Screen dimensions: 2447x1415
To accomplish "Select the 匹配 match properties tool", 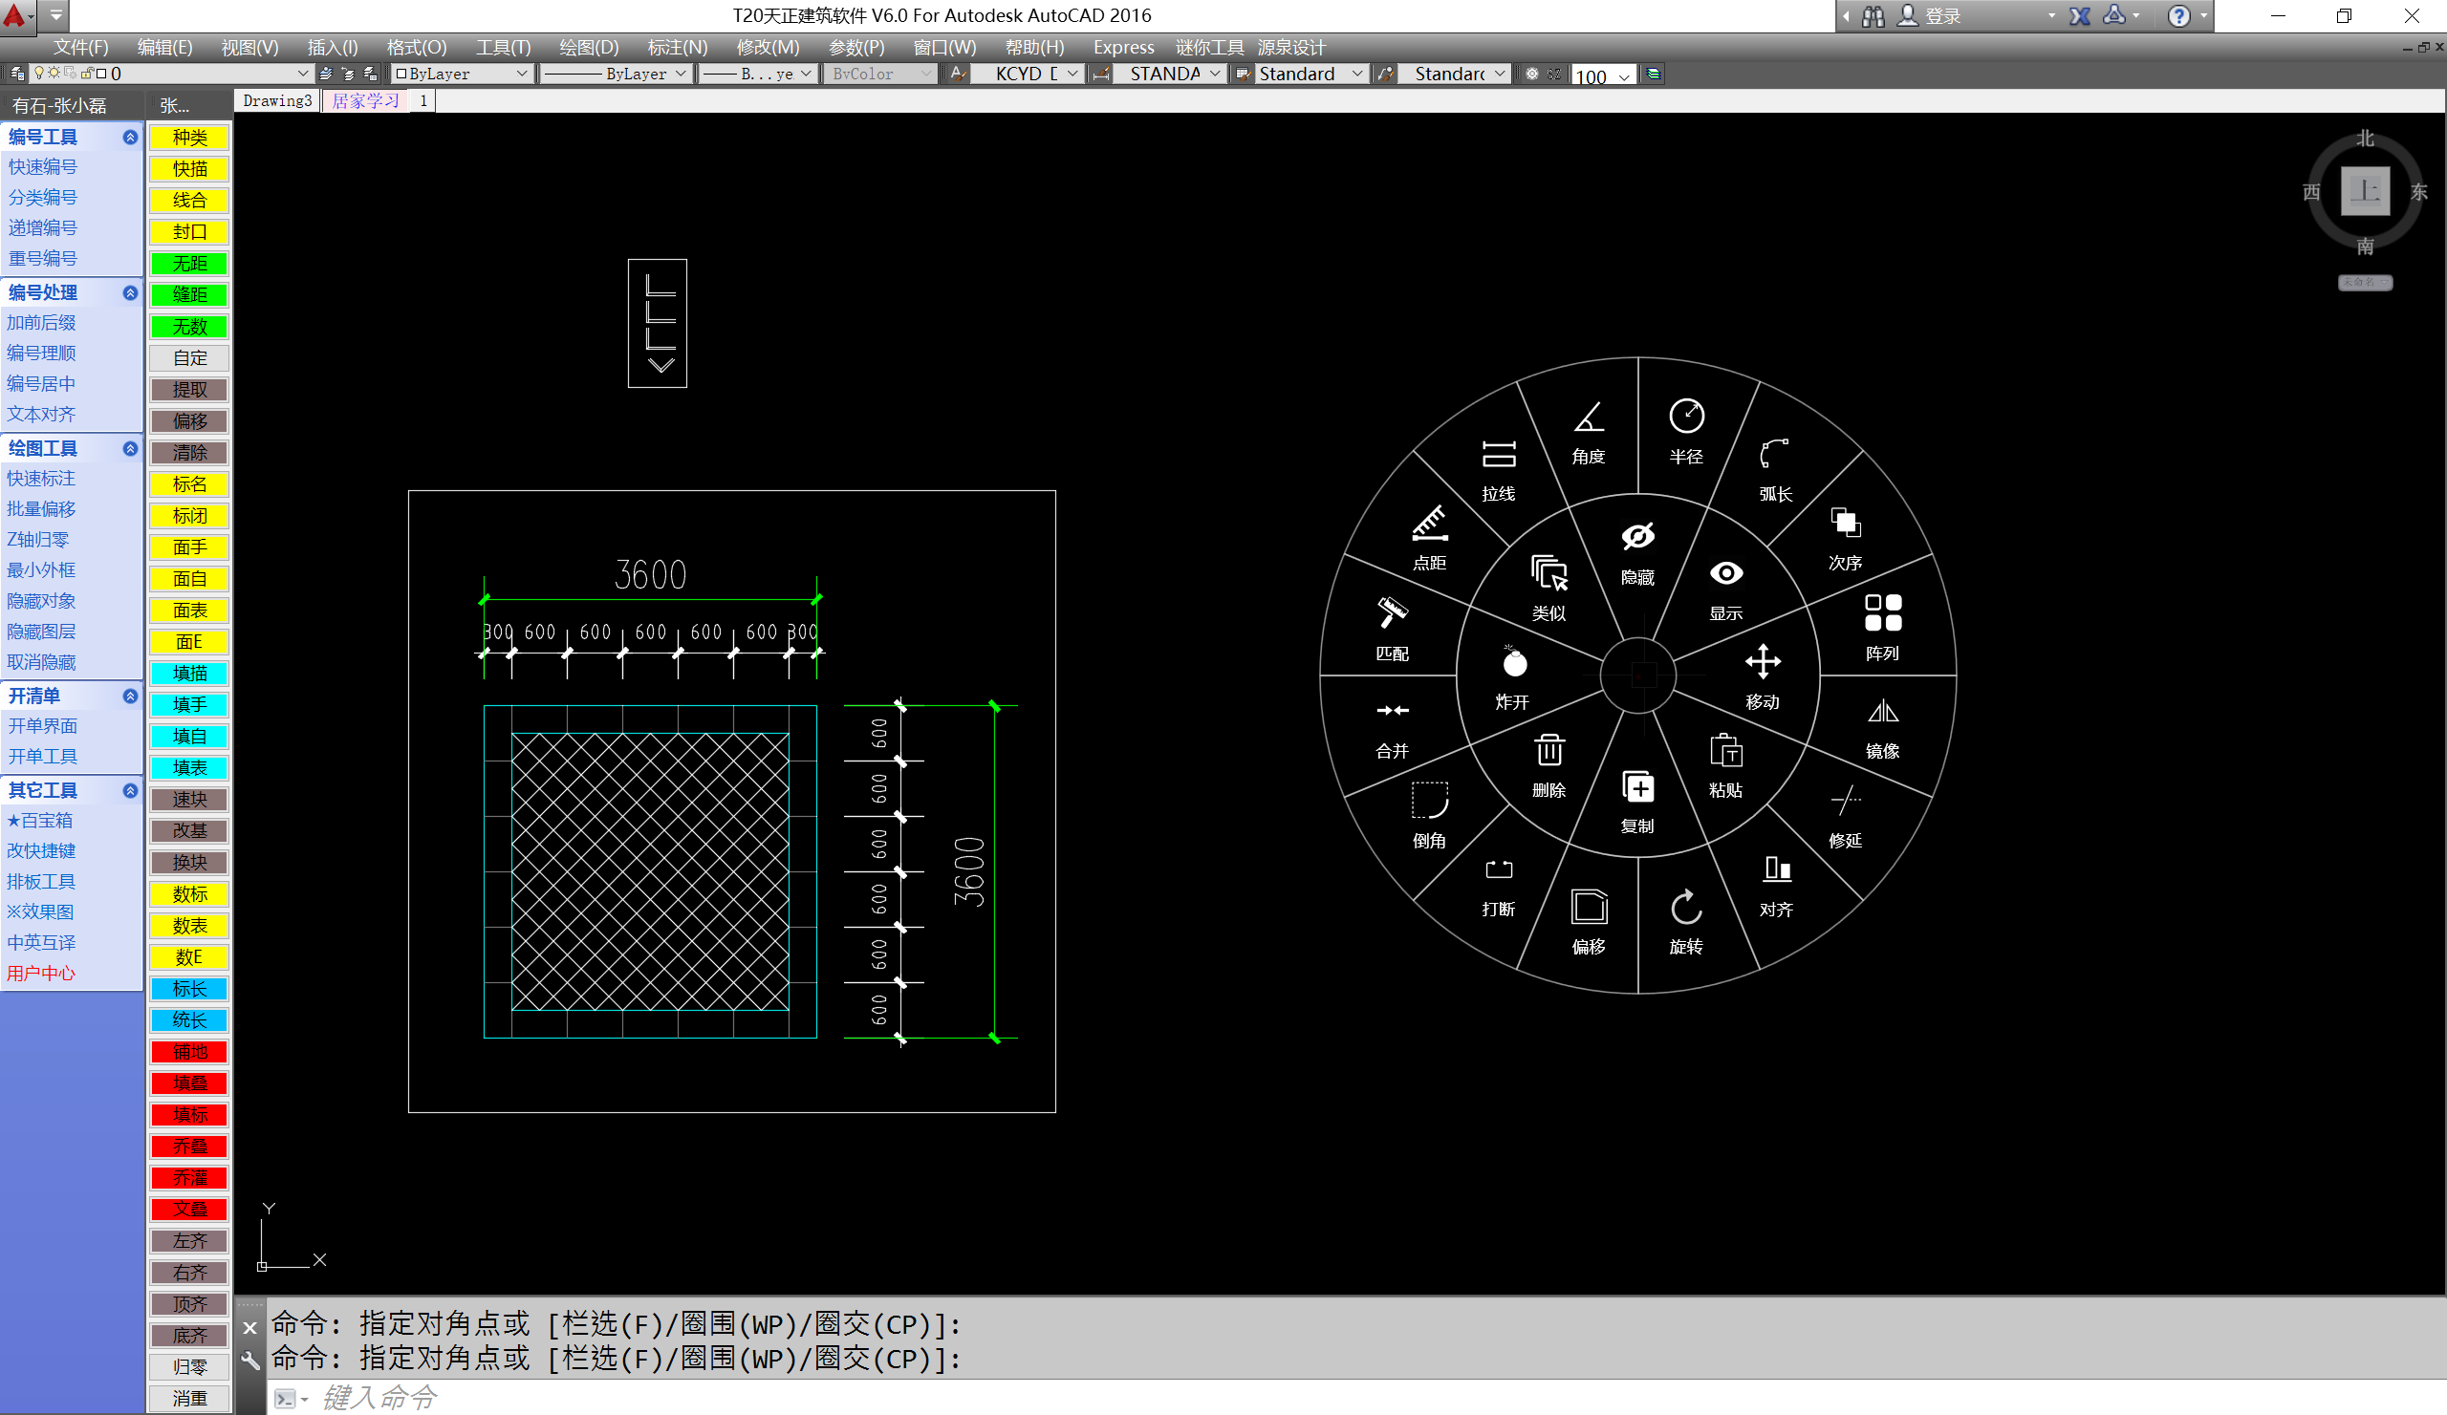I will [1393, 628].
